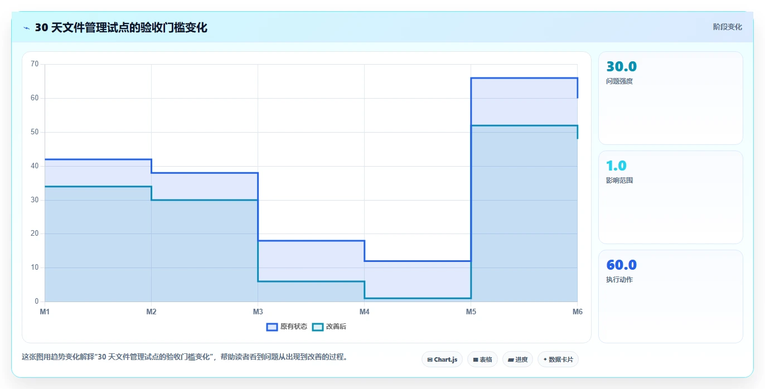The image size is (765, 389).
Task: Click the 60 y-axis tick label
Action: (35, 98)
